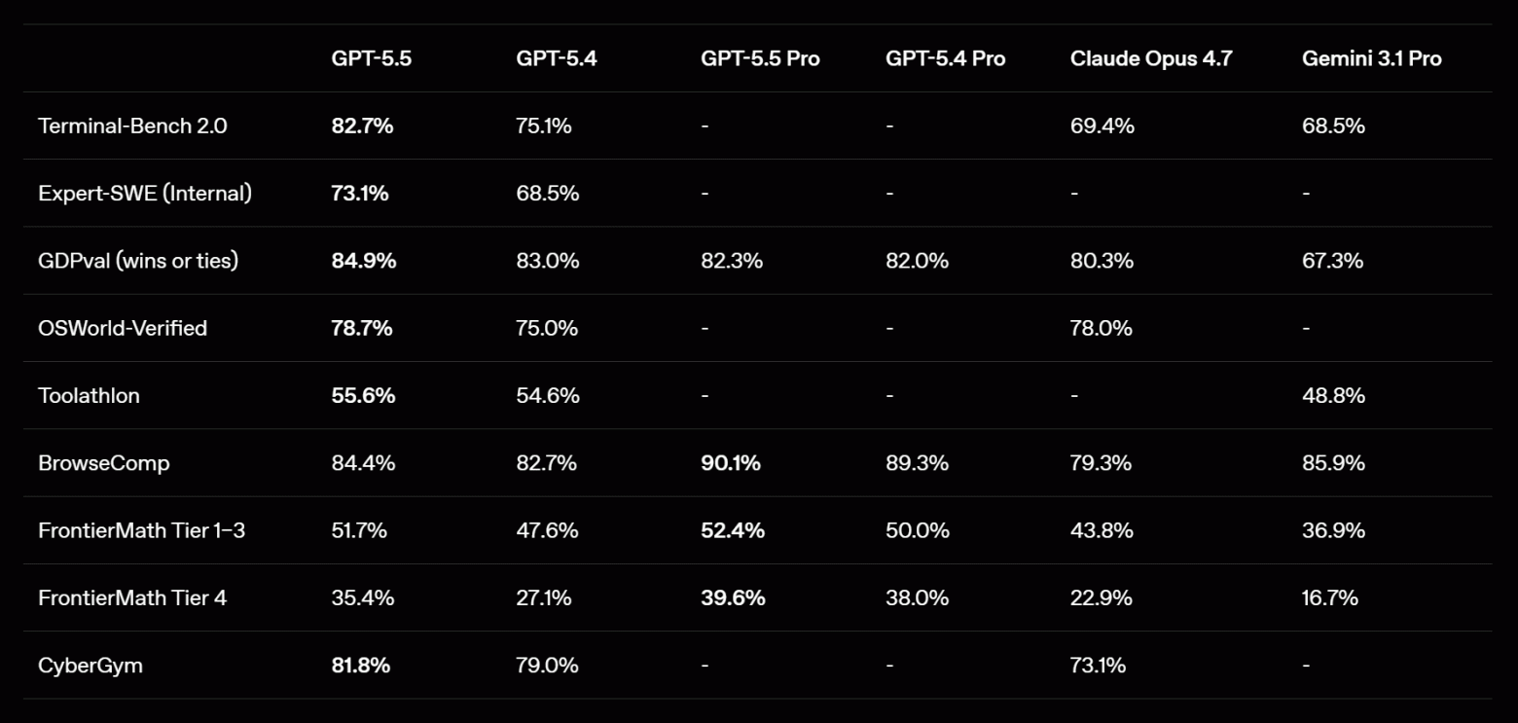Click the GPT-5.5 Pro column header
Image resolution: width=1518 pixels, height=723 pixels.
tap(760, 58)
